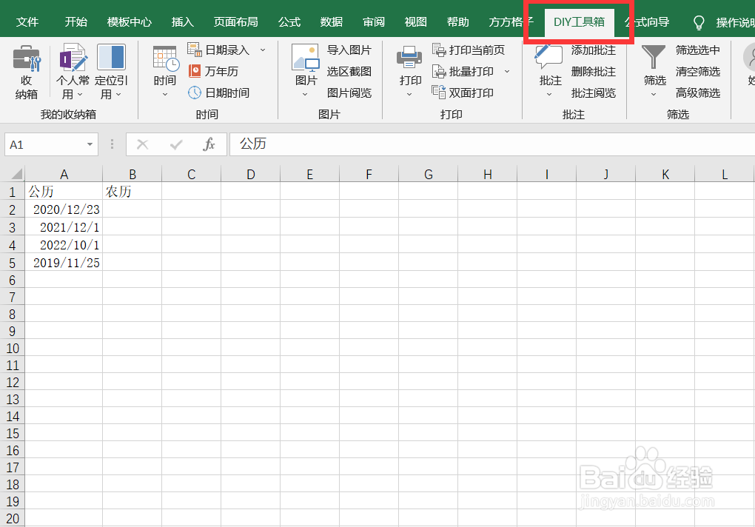The image size is (755, 527).
Task: Expand the 日期录入 dropdown arrow
Action: click(263, 50)
